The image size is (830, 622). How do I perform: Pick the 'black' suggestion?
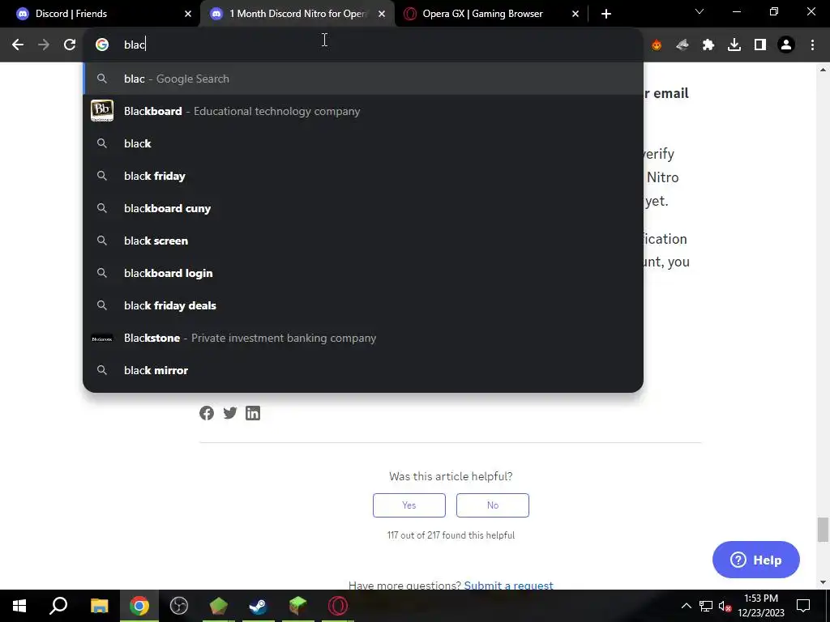pyautogui.click(x=363, y=143)
